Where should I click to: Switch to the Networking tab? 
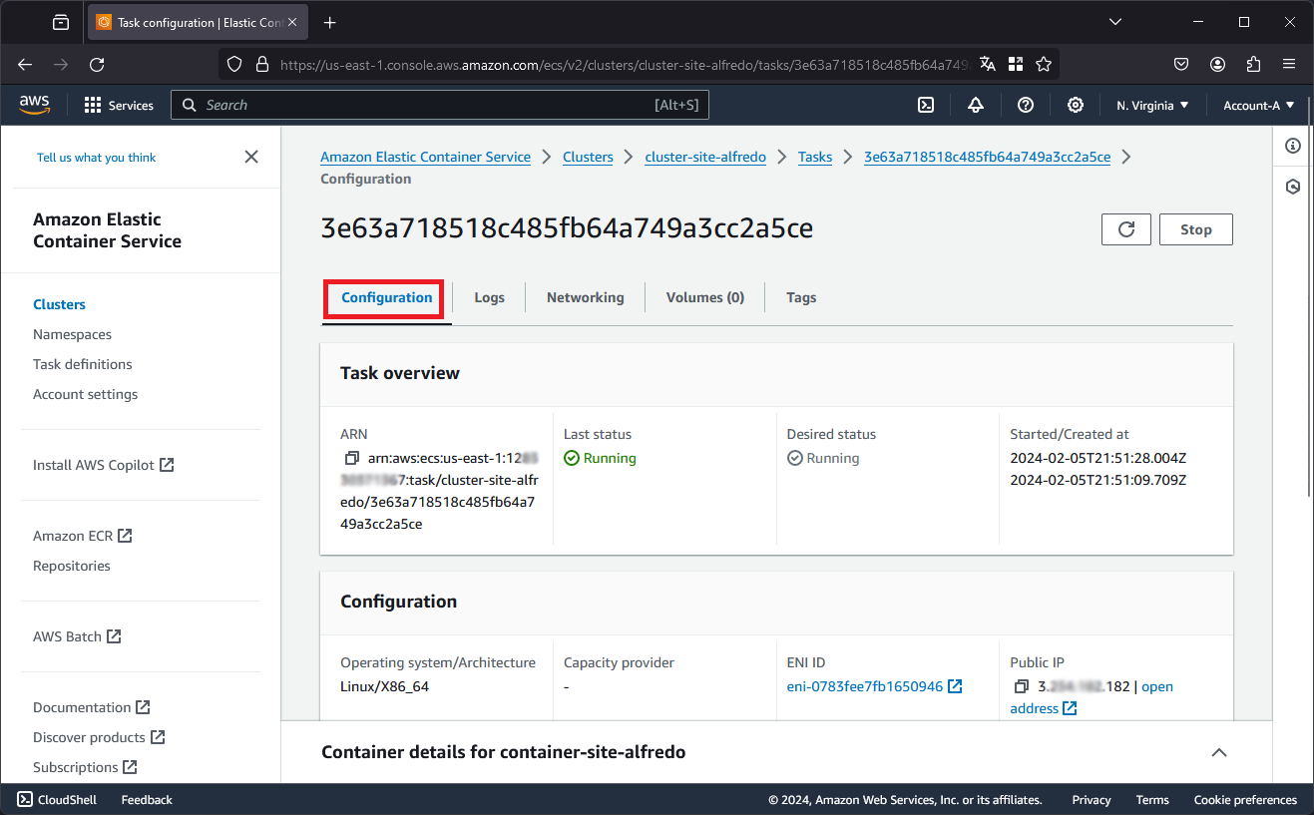pyautogui.click(x=586, y=297)
